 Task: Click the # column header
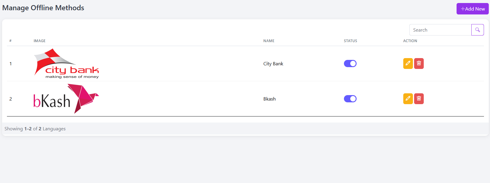point(11,41)
